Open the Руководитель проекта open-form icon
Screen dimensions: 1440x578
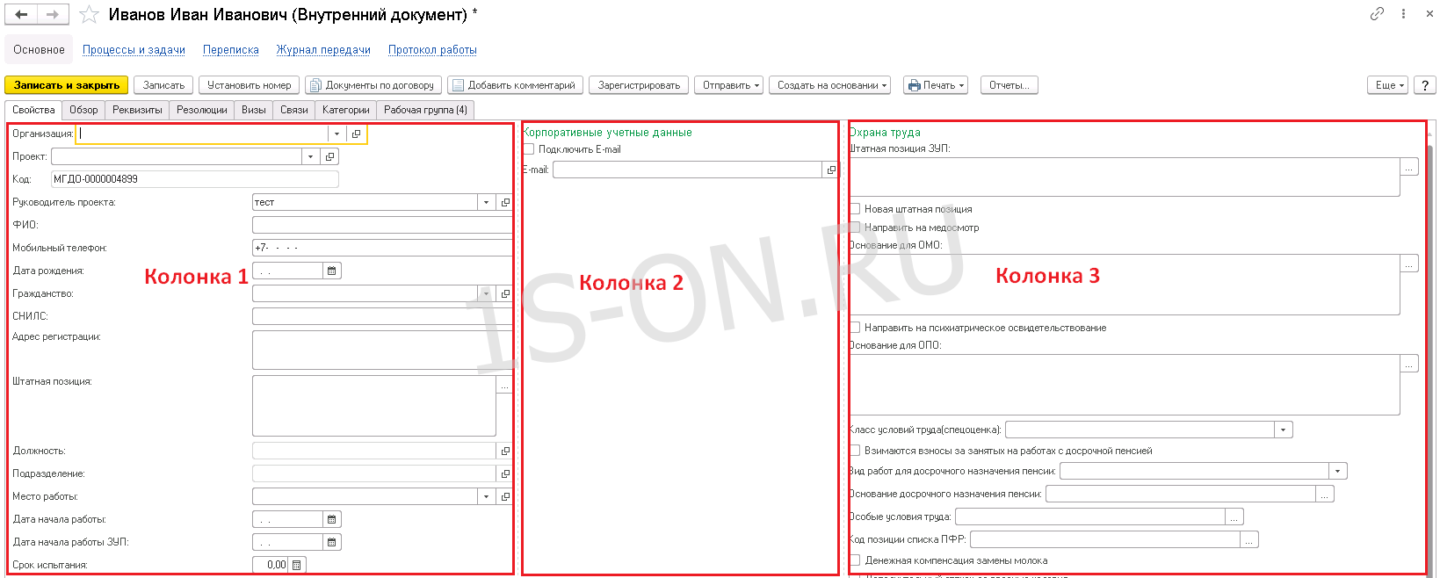tap(505, 202)
